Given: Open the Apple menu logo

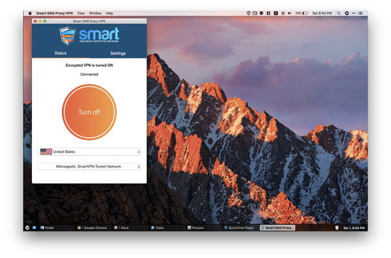Looking at the screenshot, I should pos(30,13).
